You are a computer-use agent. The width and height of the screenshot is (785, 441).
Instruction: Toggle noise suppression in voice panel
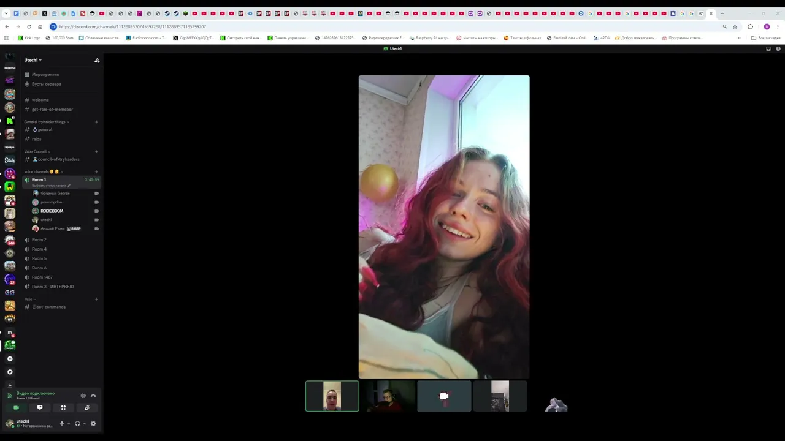83,396
